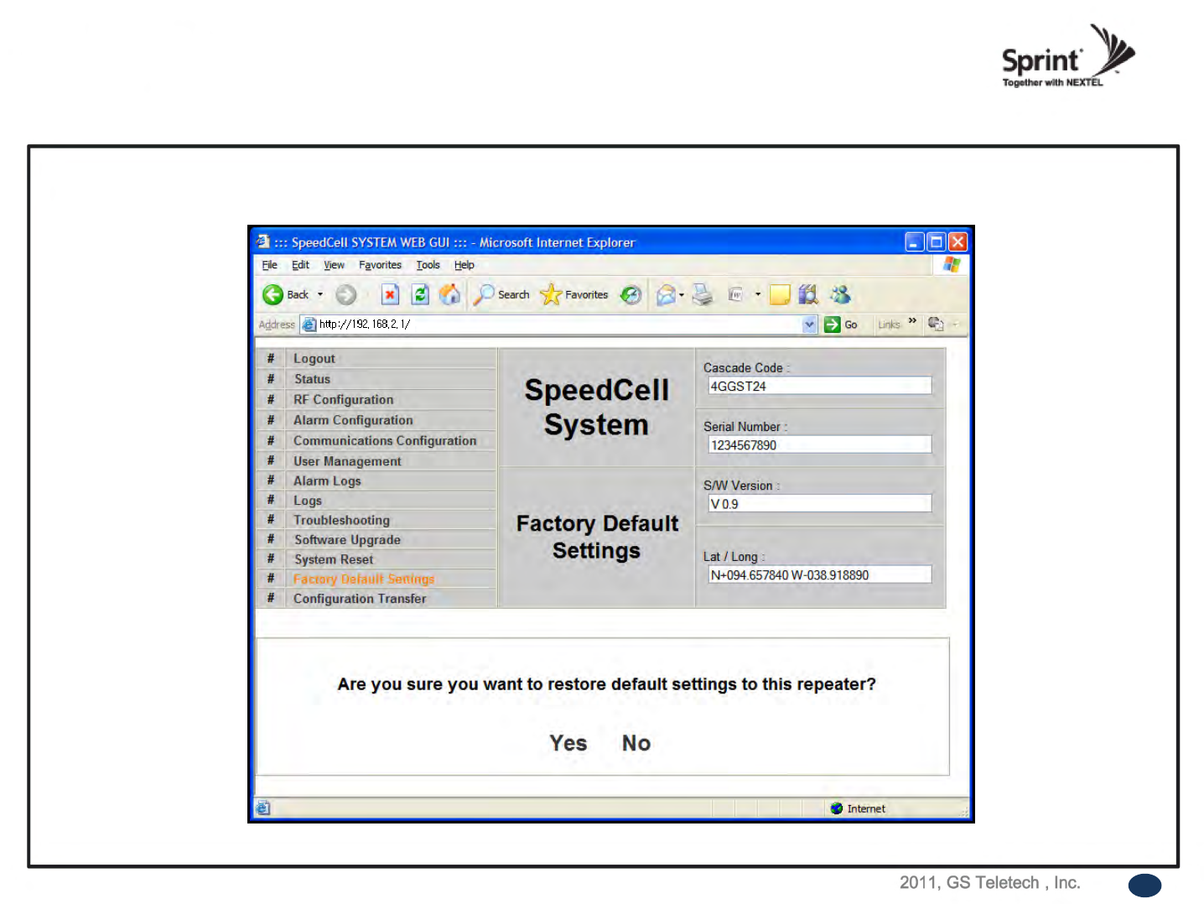Screen dimensions: 1204x904
Task: Print the page with the printer icon
Action: point(703,294)
